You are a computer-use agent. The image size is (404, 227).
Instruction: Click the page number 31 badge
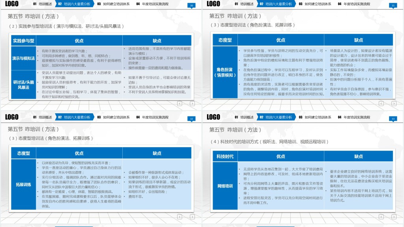coord(393,6)
